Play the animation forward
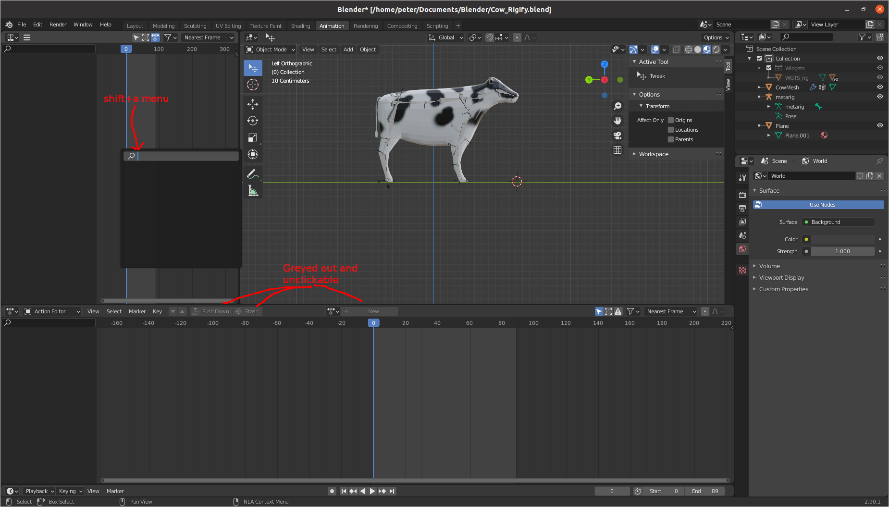The width and height of the screenshot is (889, 507). (x=372, y=491)
